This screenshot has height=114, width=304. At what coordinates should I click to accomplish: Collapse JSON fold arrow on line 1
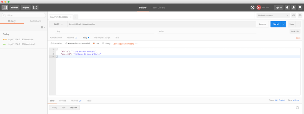pos(55,49)
